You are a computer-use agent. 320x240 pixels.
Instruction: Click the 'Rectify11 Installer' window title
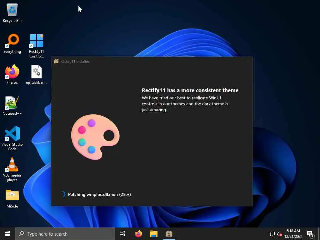75,62
